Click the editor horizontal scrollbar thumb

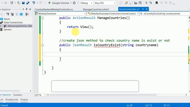tap(103, 95)
